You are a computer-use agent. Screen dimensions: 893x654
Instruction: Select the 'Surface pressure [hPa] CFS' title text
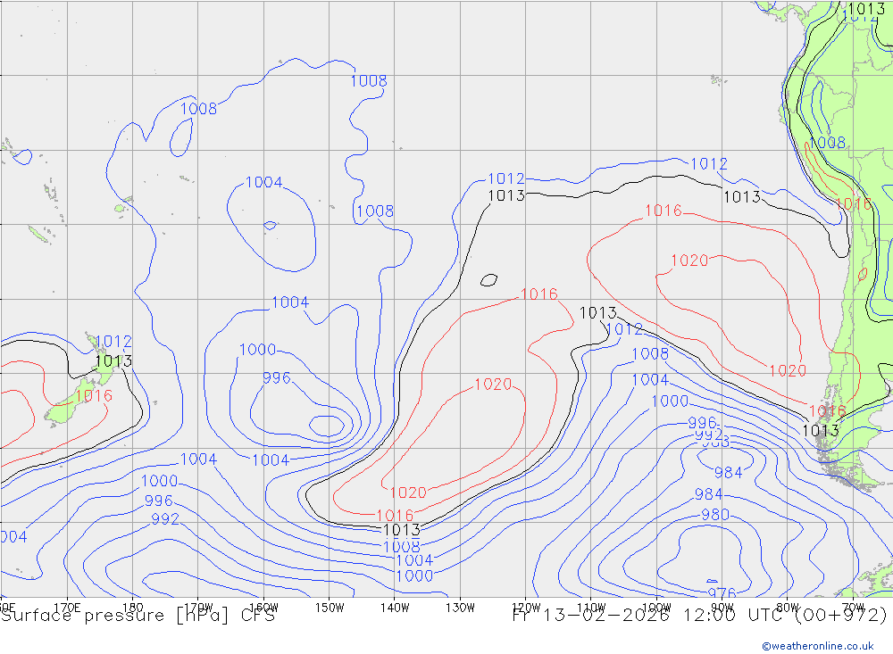click(138, 616)
